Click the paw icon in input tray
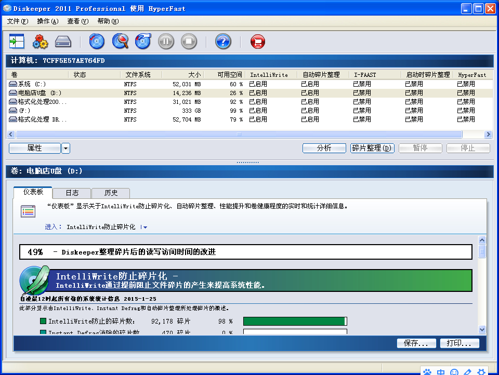Image resolution: width=499 pixels, height=375 pixels. click(427, 372)
